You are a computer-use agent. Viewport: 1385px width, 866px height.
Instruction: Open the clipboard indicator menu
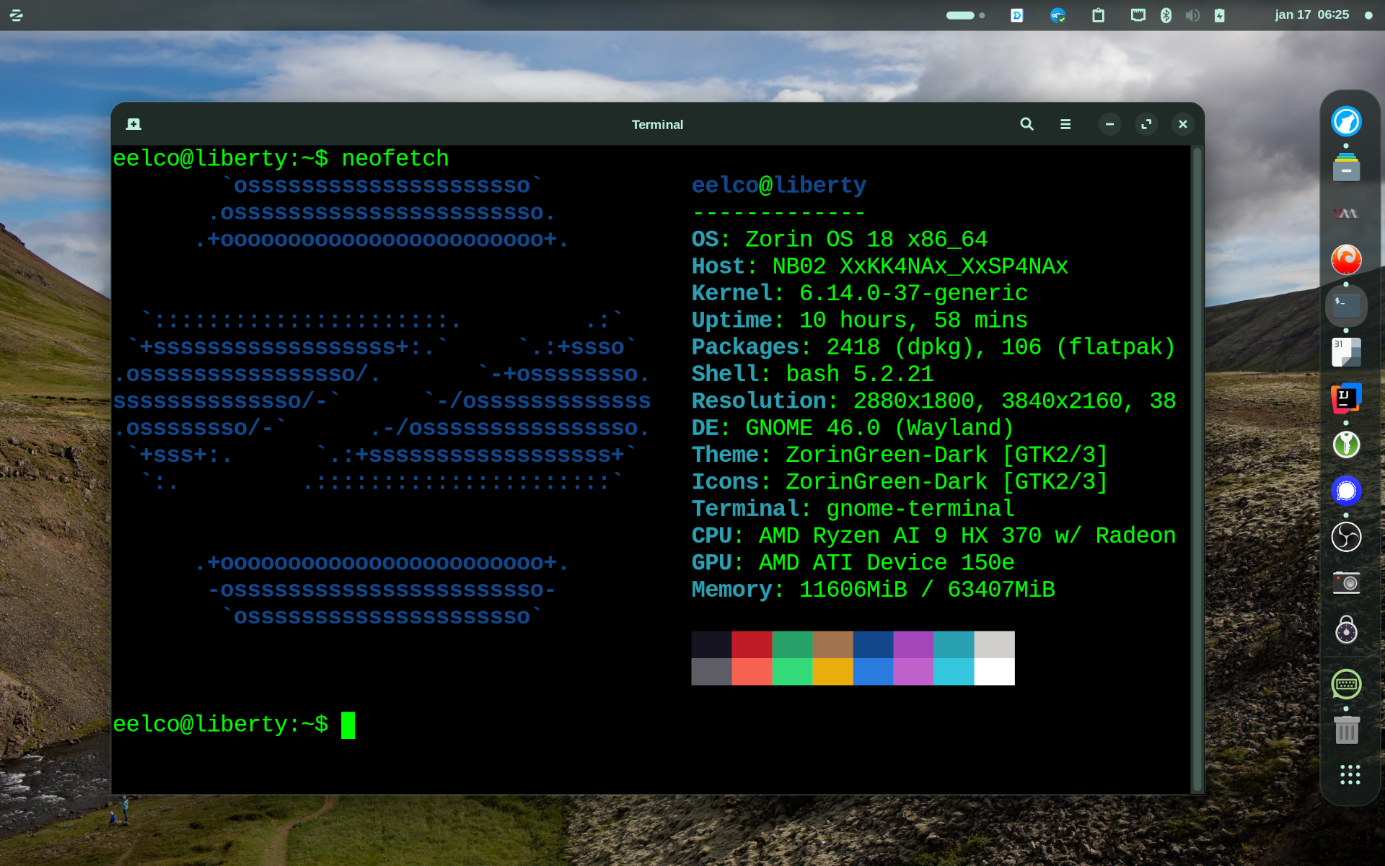(x=1098, y=15)
